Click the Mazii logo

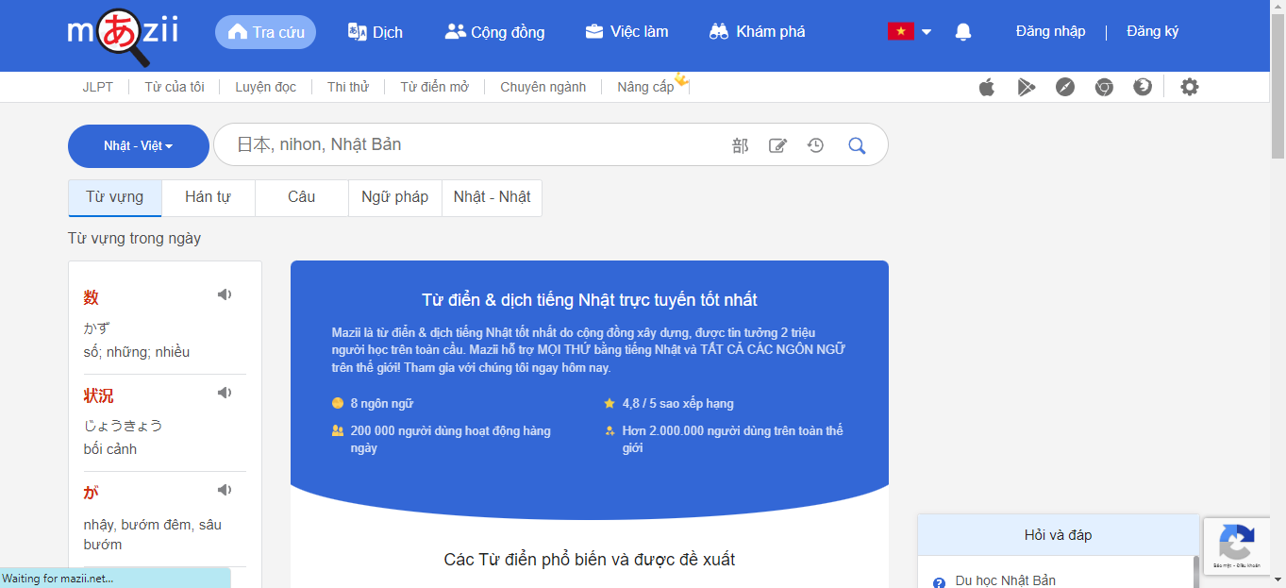[x=123, y=36]
